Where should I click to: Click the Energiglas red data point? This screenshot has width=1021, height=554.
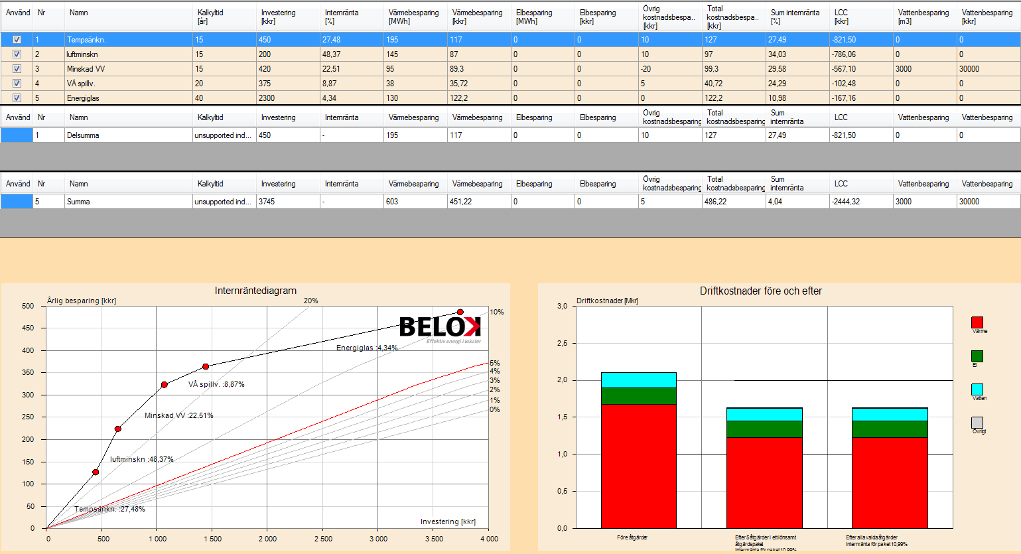pos(460,312)
